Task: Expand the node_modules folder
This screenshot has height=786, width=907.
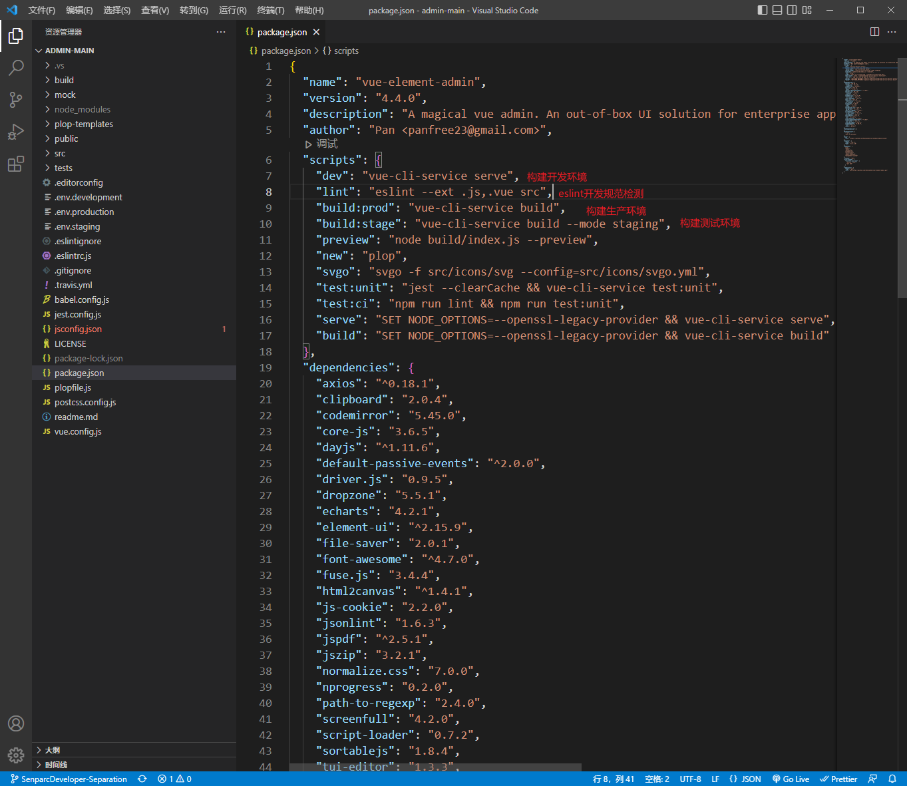Action: click(x=134, y=109)
